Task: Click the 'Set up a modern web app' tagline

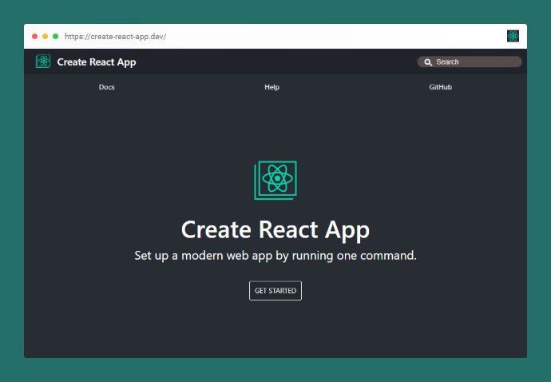Action: tap(275, 256)
